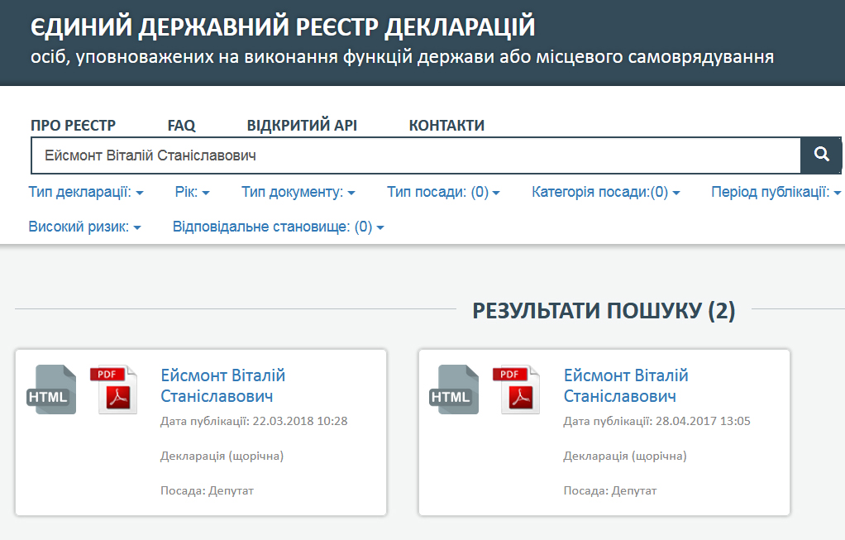The width and height of the screenshot is (845, 540).
Task: Expand the Тип посади filter
Action: click(443, 193)
